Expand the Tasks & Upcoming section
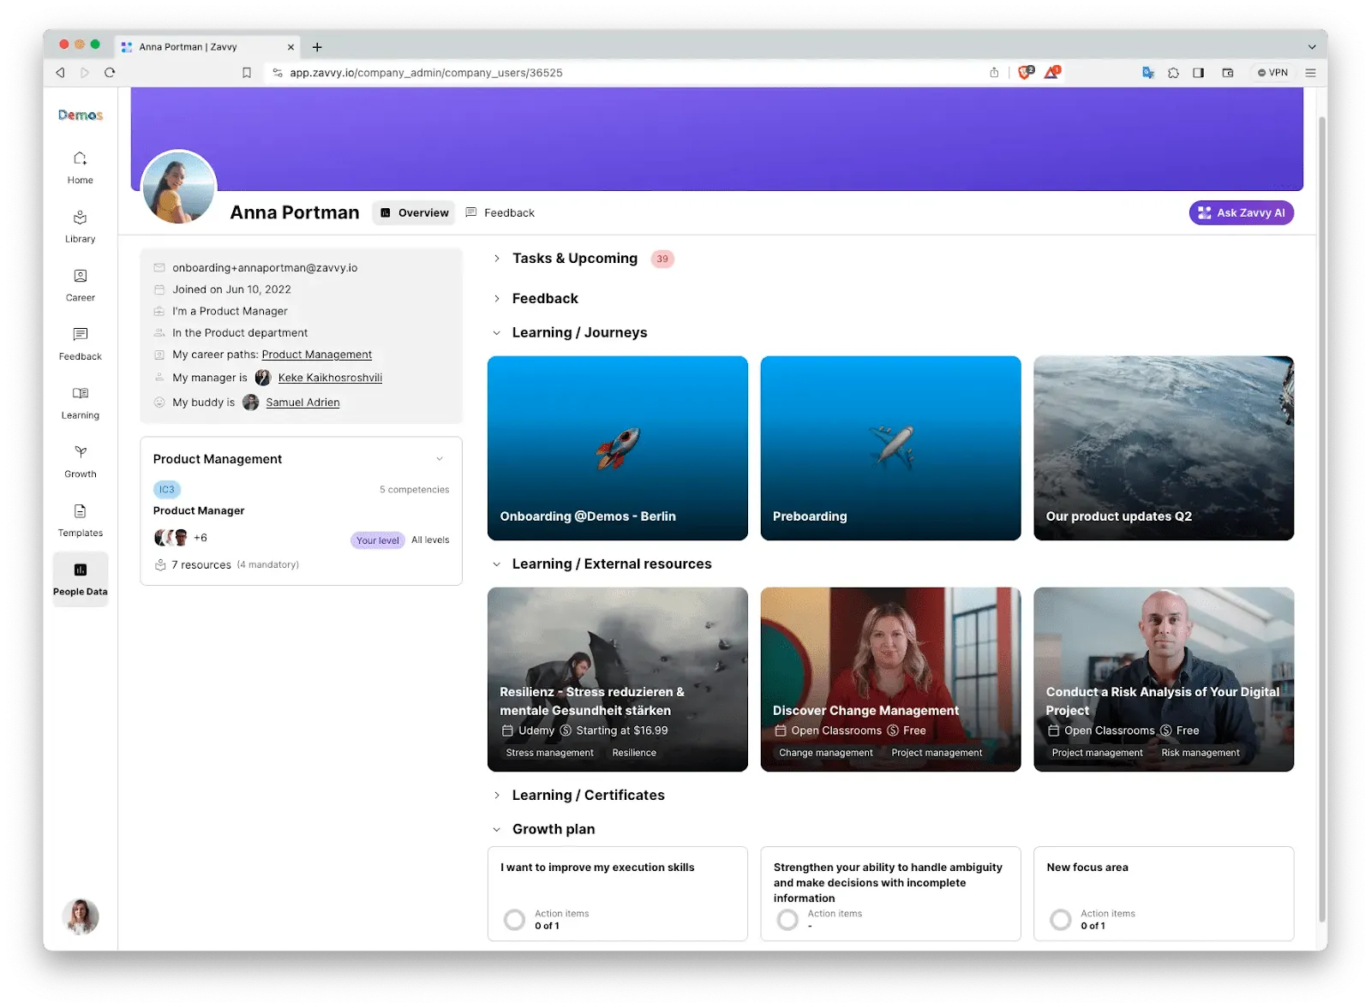This screenshot has height=1008, width=1371. point(496,259)
